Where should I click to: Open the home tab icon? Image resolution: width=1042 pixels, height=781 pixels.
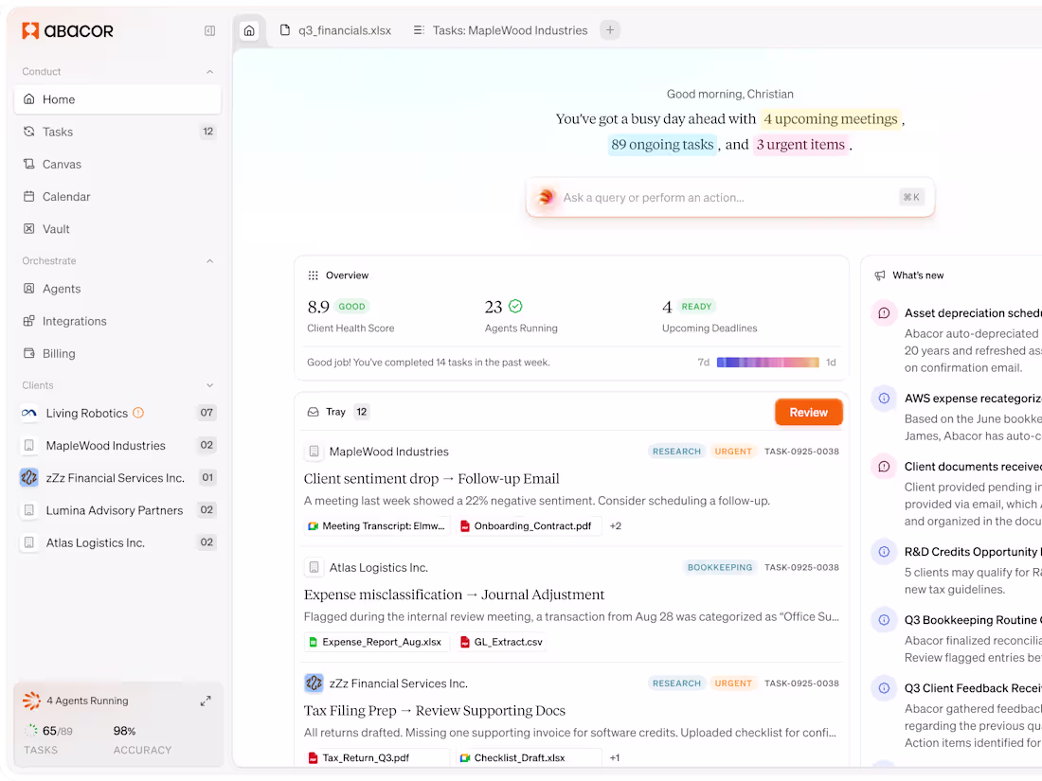point(249,30)
